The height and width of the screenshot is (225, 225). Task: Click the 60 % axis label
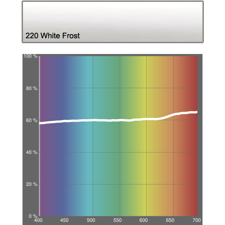coord(31,120)
